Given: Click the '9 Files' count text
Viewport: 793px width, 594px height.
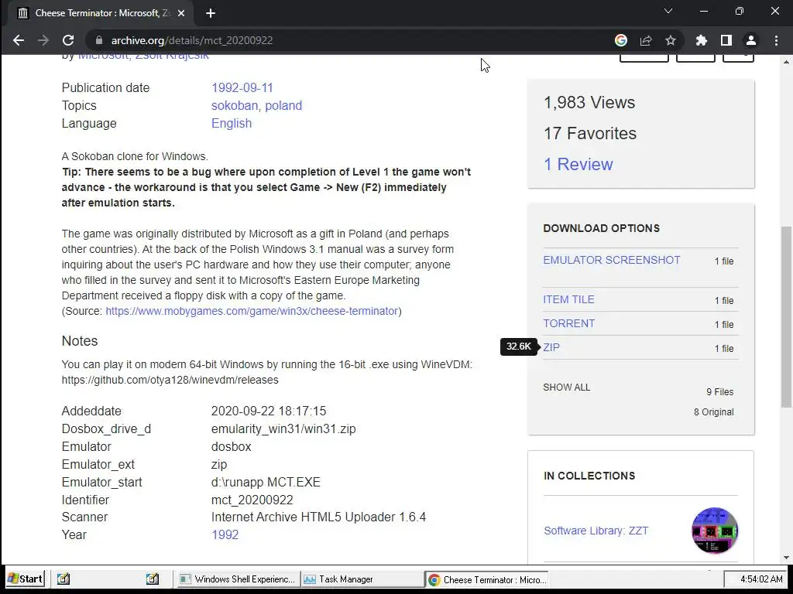Looking at the screenshot, I should tap(720, 392).
